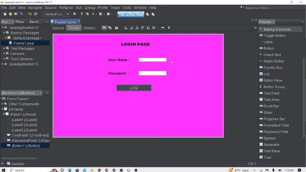Collapse the JavaApplication14 project node

click(2, 28)
